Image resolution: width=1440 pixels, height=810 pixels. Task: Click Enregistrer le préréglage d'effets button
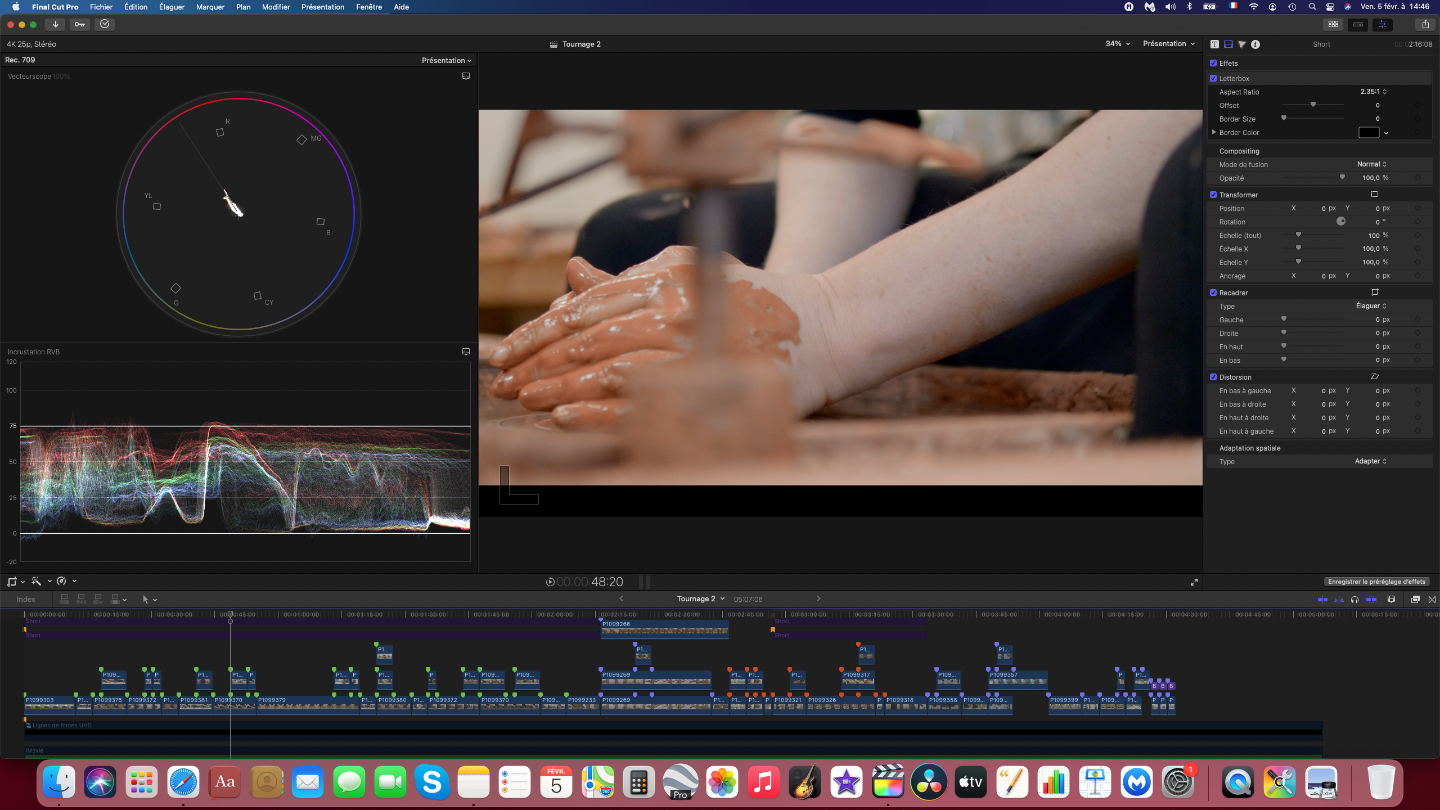(x=1376, y=582)
